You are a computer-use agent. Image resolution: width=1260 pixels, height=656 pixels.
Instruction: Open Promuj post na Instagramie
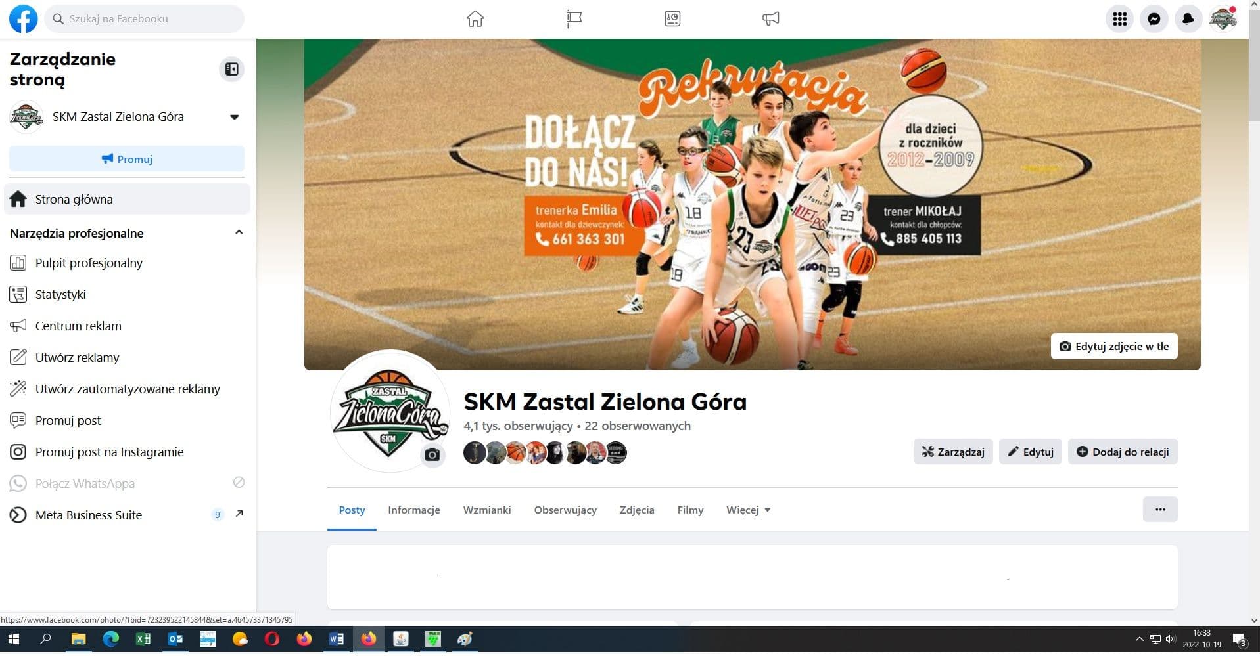tap(127, 452)
